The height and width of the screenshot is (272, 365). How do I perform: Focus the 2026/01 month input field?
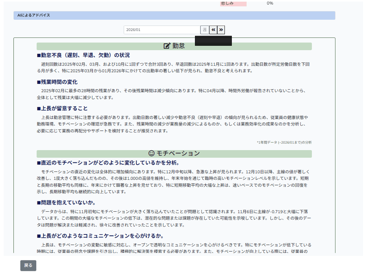162,30
